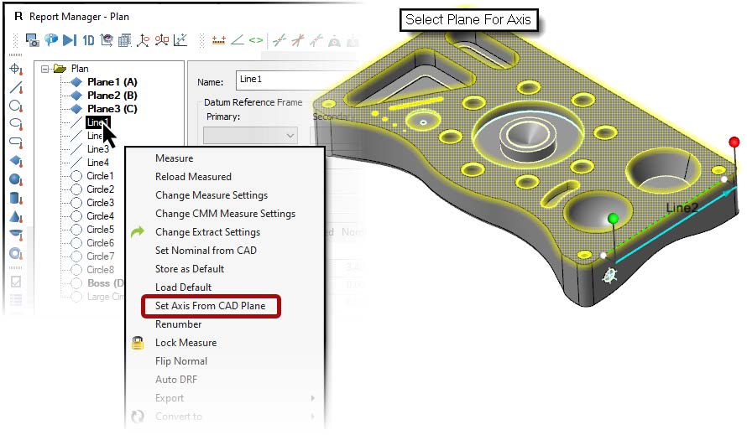This screenshot has width=747, height=435.
Task: Click the axis with ellipse toolbar icon
Action: point(143,40)
